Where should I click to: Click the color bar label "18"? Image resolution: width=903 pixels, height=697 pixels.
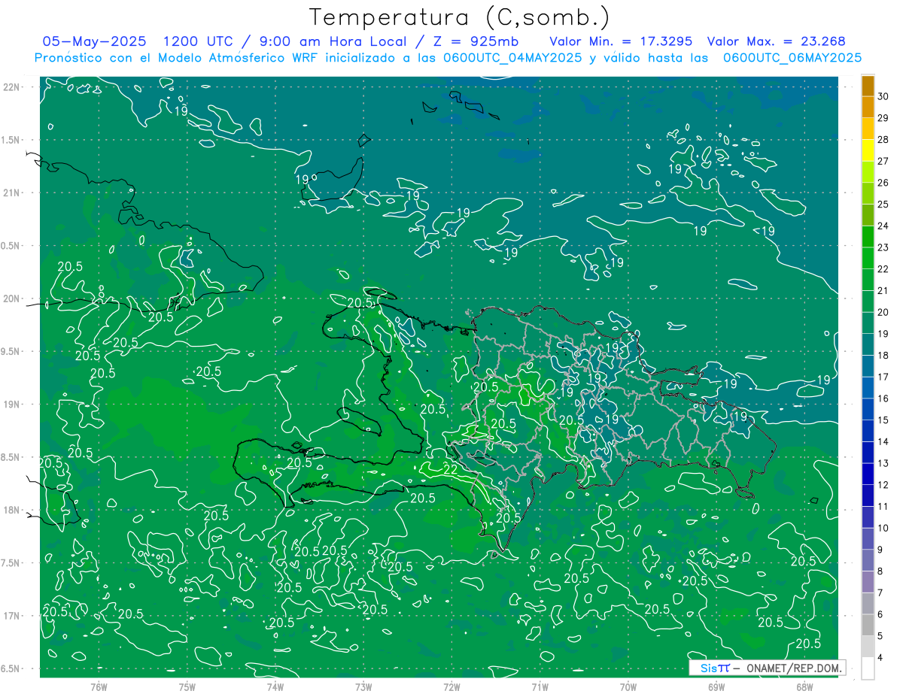pos(883,355)
